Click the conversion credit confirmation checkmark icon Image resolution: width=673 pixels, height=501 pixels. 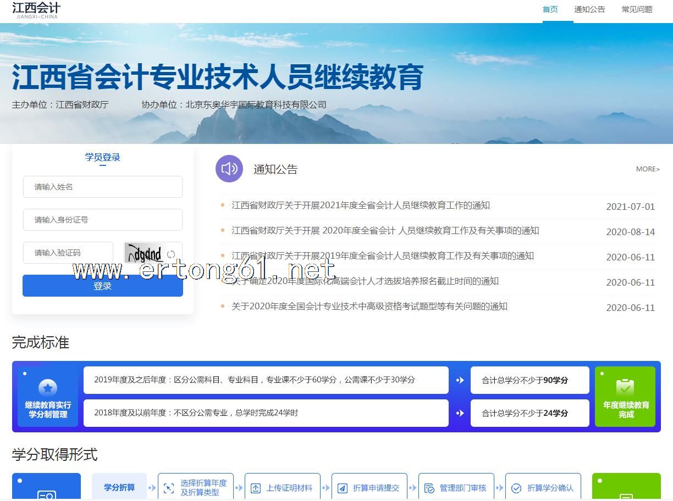pos(516,488)
